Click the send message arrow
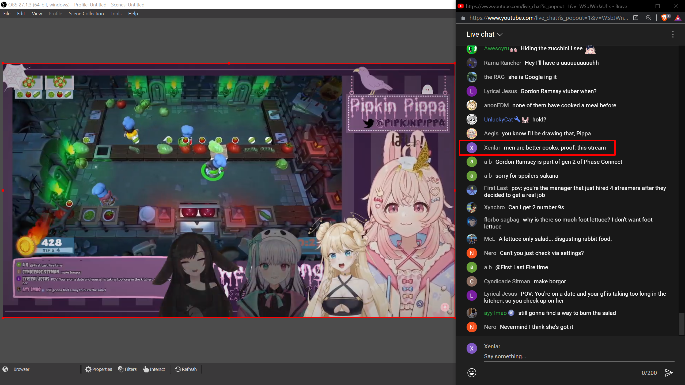Viewport: 685px width, 385px height. tap(669, 373)
